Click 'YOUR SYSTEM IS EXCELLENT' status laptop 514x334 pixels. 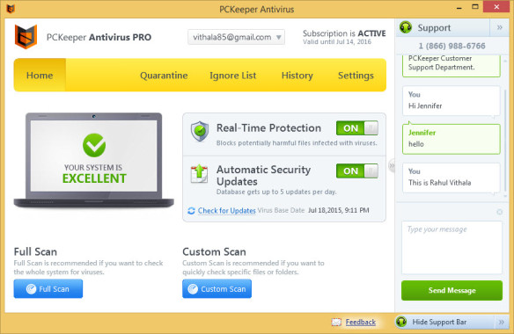(94, 160)
